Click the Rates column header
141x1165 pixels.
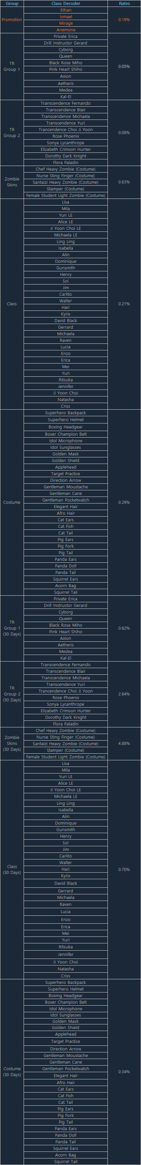(x=124, y=3)
